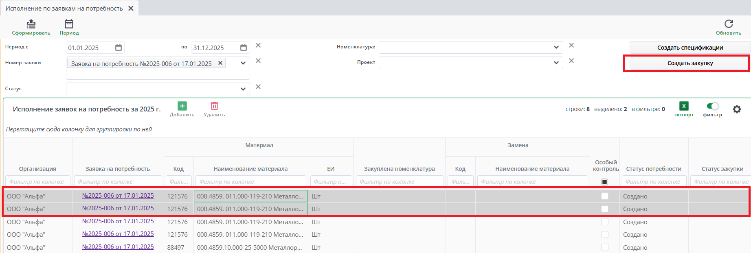
Task: Click the Создать спецификации button
Action: (x=690, y=48)
